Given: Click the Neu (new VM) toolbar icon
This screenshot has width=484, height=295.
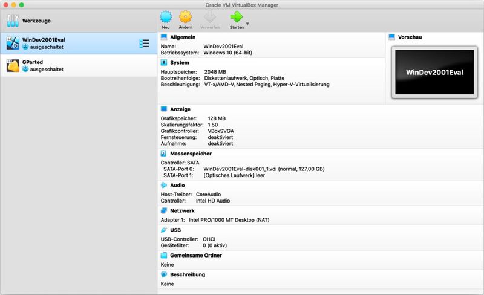Looking at the screenshot, I should (x=166, y=17).
